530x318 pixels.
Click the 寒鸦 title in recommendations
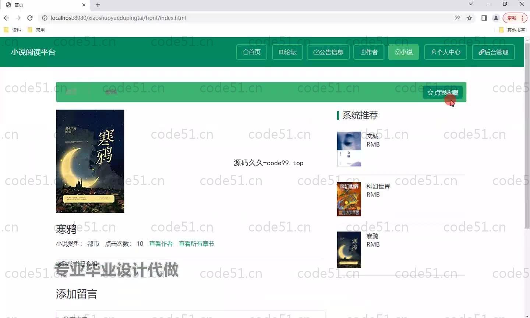coord(372,236)
